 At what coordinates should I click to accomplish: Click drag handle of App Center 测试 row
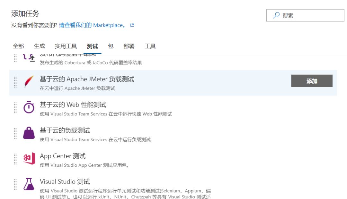coord(15,159)
